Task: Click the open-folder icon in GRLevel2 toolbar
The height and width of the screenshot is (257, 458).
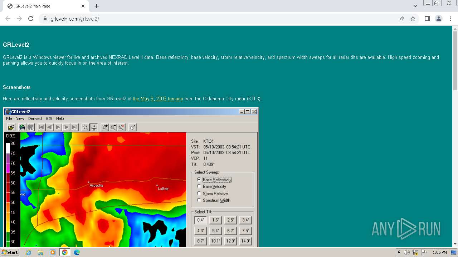Action: click(11, 127)
